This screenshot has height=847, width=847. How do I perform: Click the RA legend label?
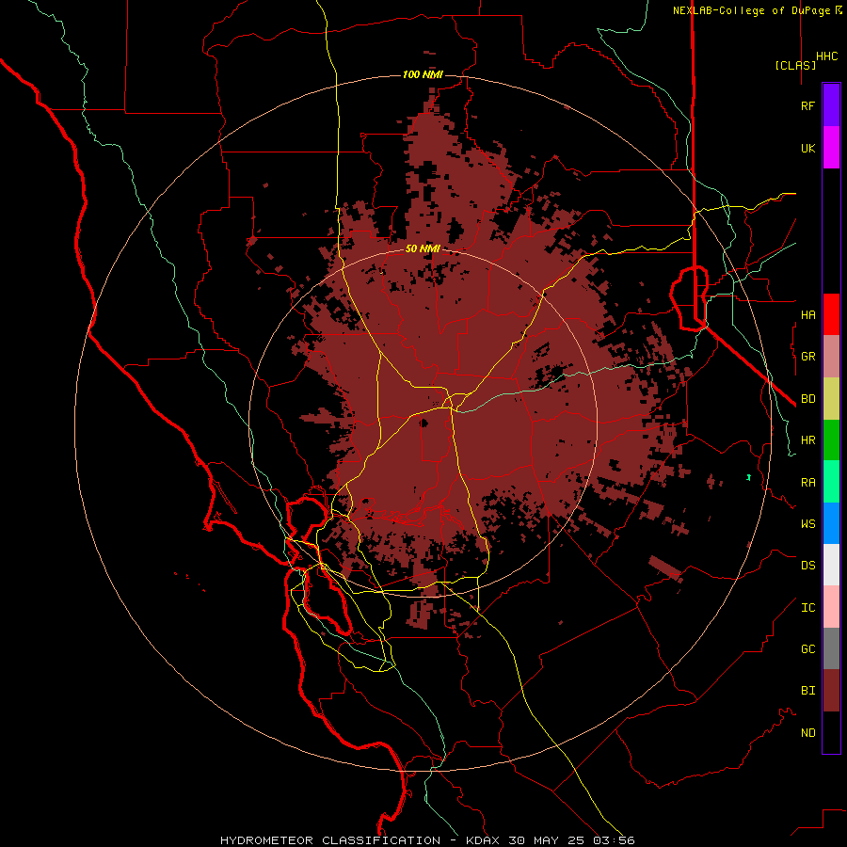(x=807, y=483)
